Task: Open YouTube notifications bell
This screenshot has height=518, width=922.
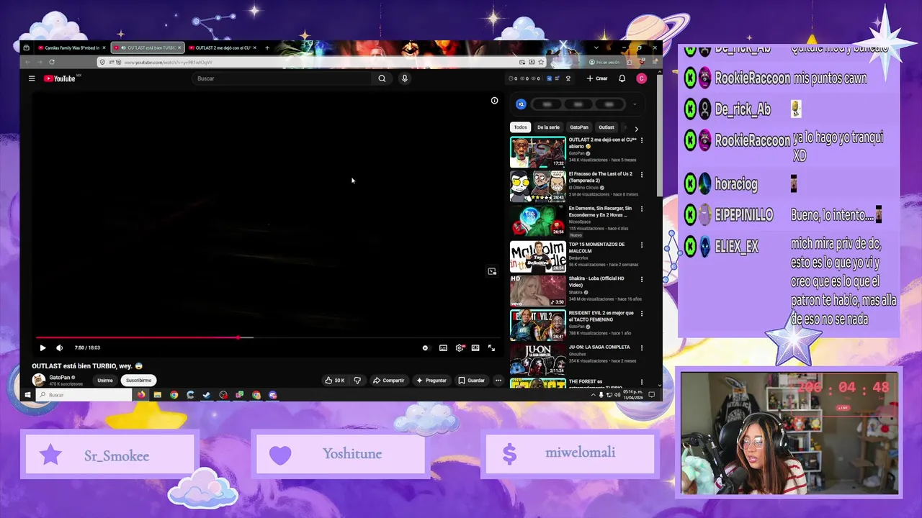Action: coord(622,78)
